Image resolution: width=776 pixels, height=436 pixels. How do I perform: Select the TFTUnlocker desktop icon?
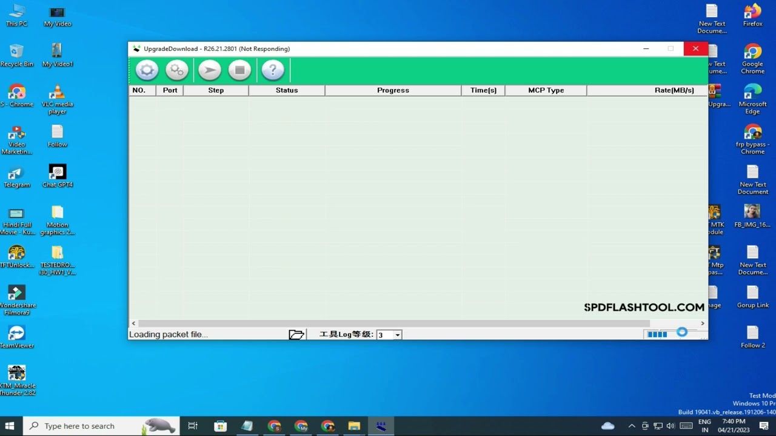16,257
